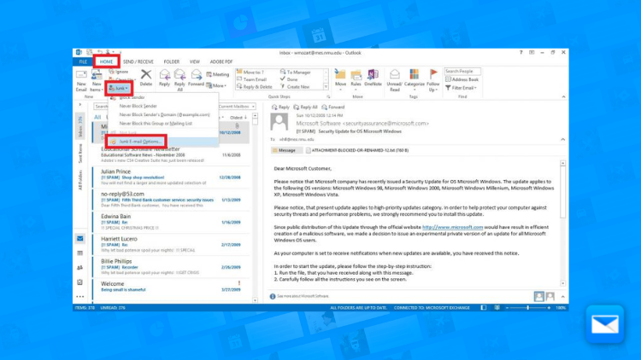Click in the Search People box
The width and height of the screenshot is (641, 360).
point(462,72)
